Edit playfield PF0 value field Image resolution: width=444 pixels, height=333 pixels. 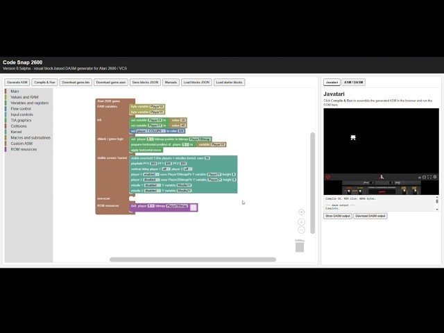pos(153,164)
